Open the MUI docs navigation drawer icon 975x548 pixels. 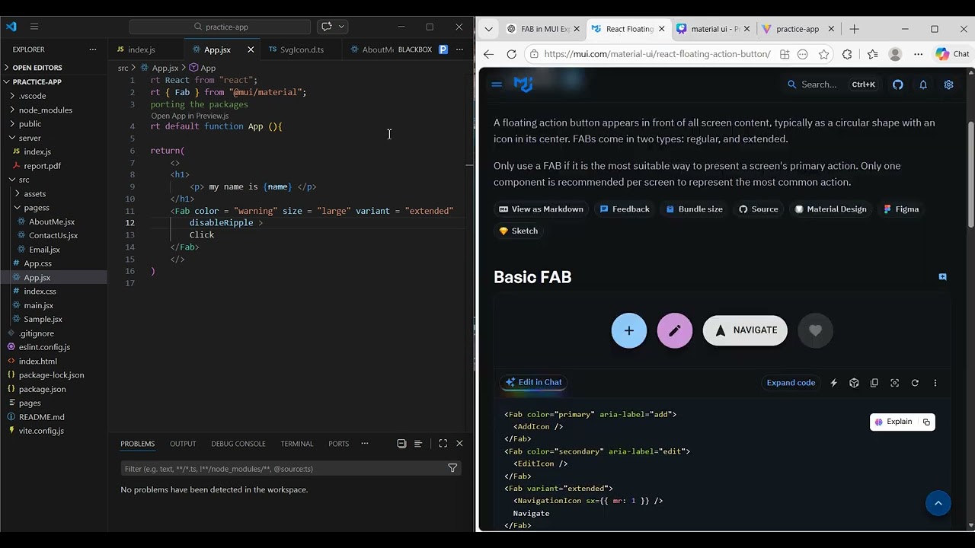(497, 84)
